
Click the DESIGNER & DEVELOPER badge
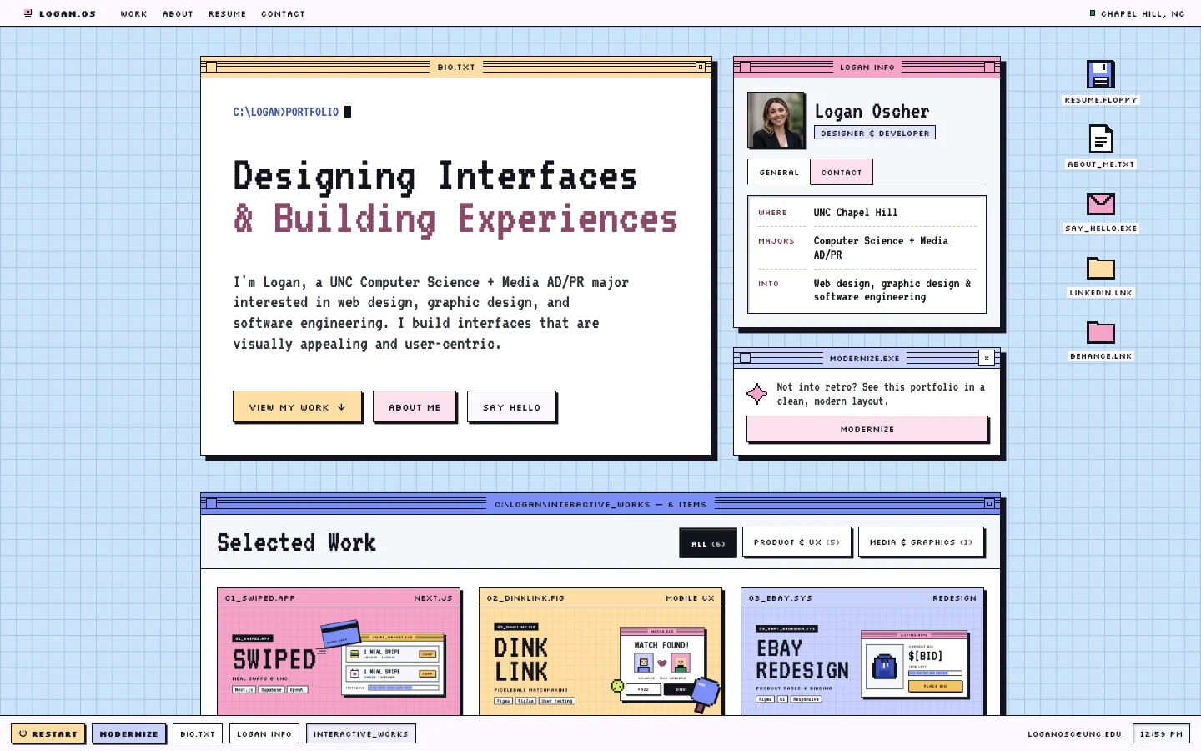(x=875, y=133)
